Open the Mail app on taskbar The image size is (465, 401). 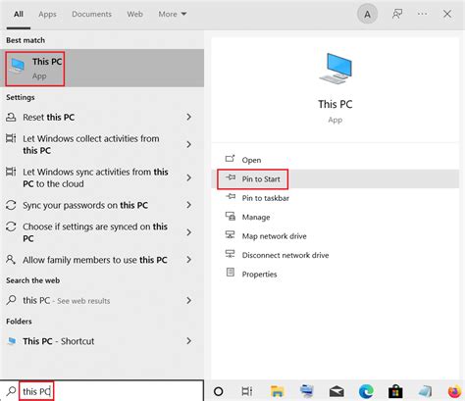tap(336, 391)
